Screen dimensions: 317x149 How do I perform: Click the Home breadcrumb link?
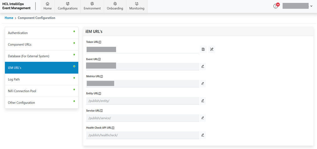tap(9, 18)
